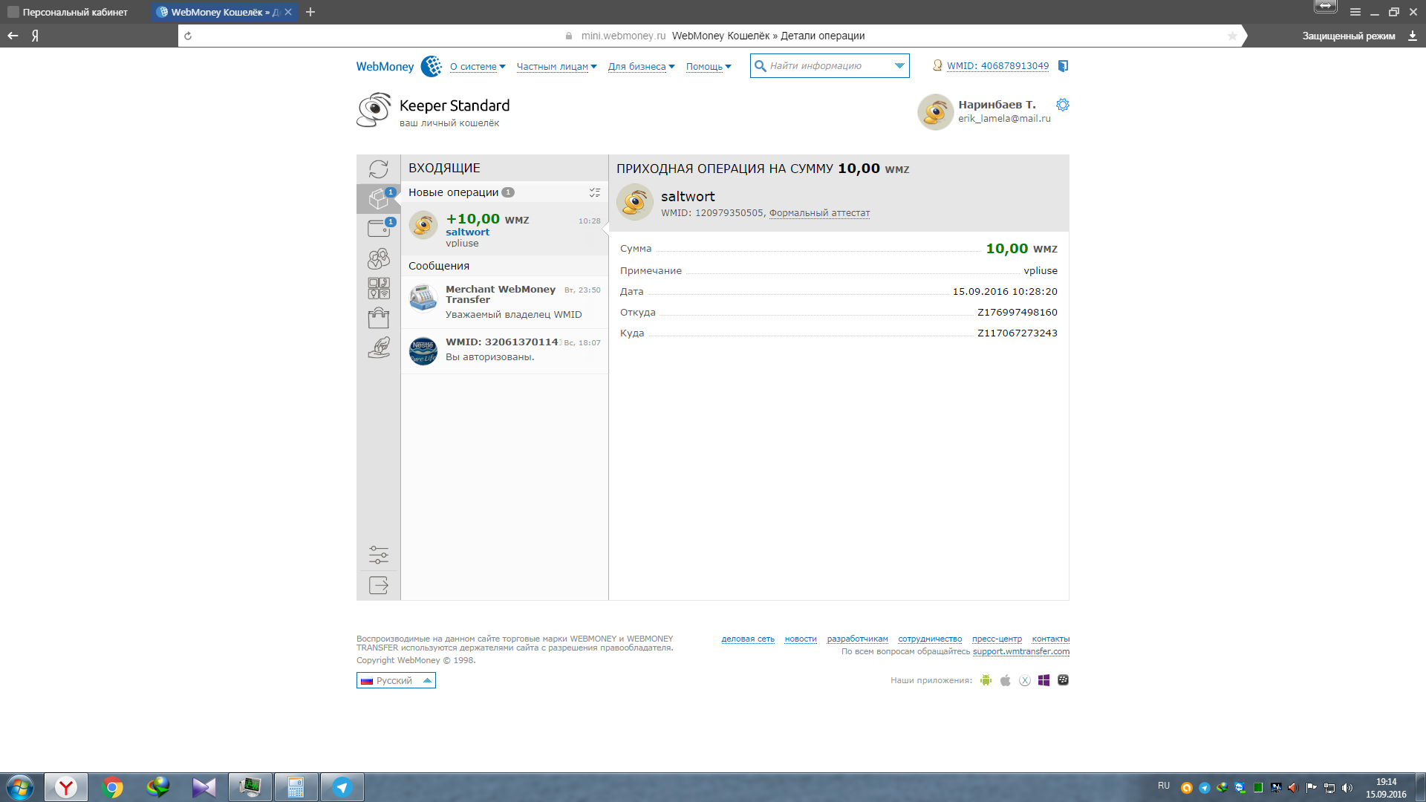Open the shopping bag icon in the sidebar
This screenshot has height=802, width=1426.
pyautogui.click(x=379, y=318)
